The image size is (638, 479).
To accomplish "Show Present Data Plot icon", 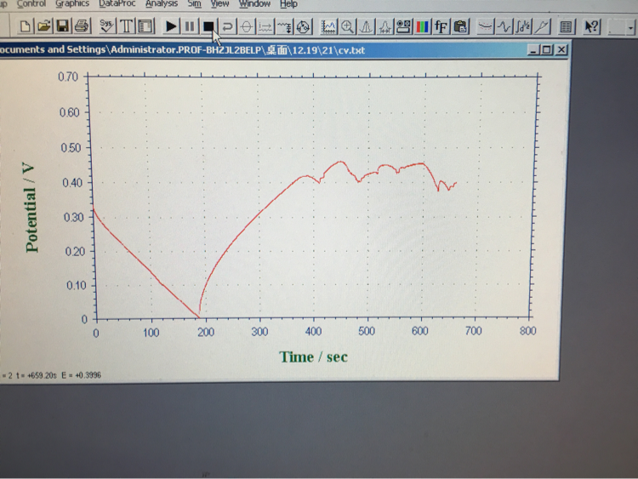I will point(328,27).
